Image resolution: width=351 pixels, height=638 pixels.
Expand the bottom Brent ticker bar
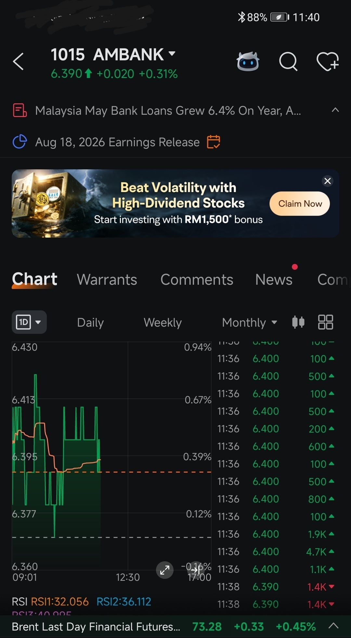333,626
